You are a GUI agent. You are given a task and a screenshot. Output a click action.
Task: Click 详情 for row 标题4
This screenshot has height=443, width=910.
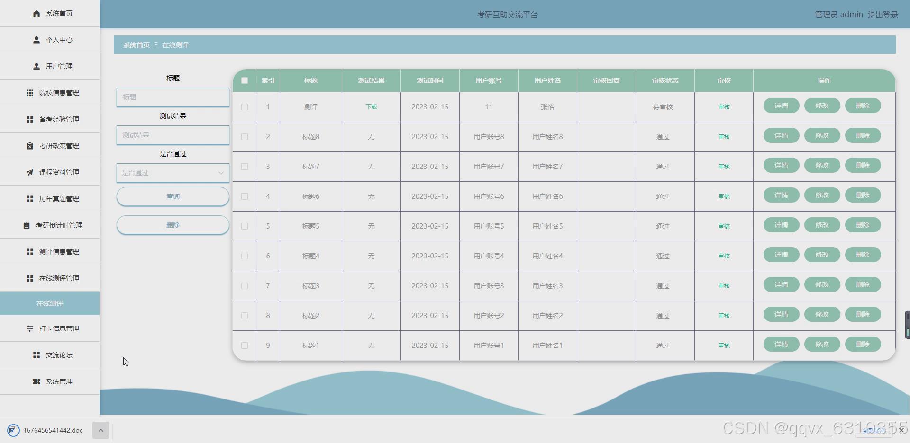pyautogui.click(x=781, y=255)
